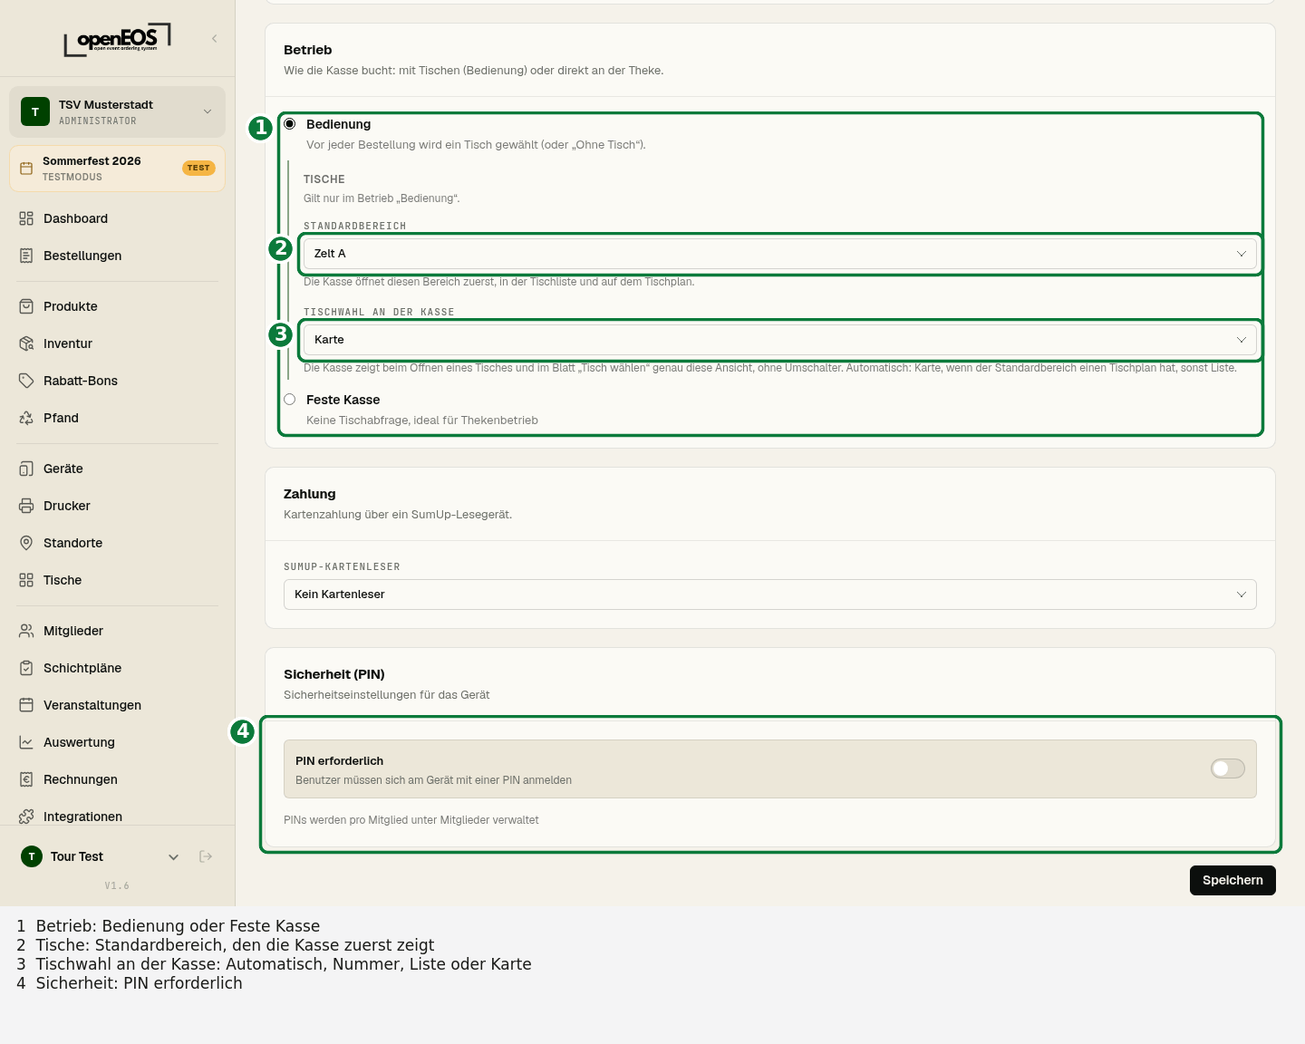
Task: Click the Produkte bag icon
Action: point(26,306)
